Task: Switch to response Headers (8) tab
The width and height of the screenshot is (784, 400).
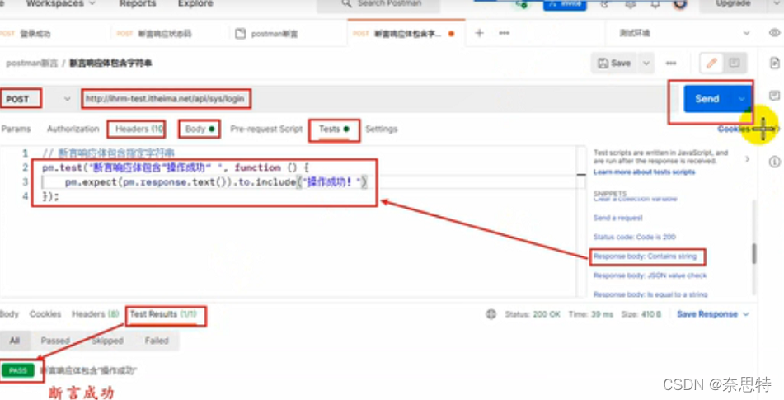Action: pyautogui.click(x=96, y=314)
